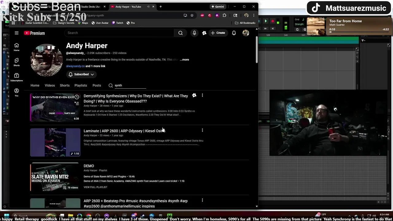Switch to the channel Shorts tab
The height and width of the screenshot is (221, 393).
click(64, 85)
